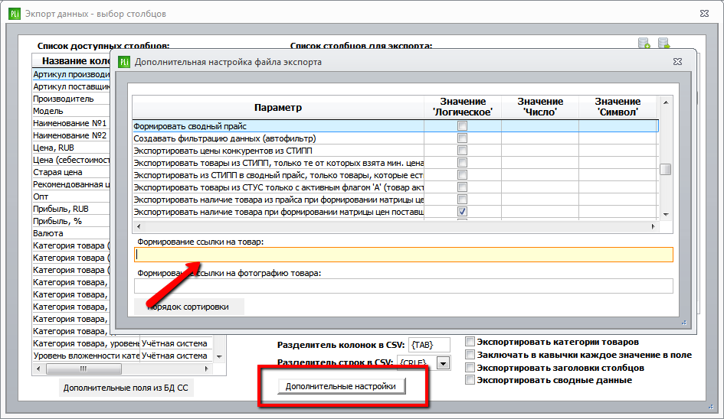Select 'Наименование №1' in the columns list
This screenshot has width=724, height=419.
[71, 123]
